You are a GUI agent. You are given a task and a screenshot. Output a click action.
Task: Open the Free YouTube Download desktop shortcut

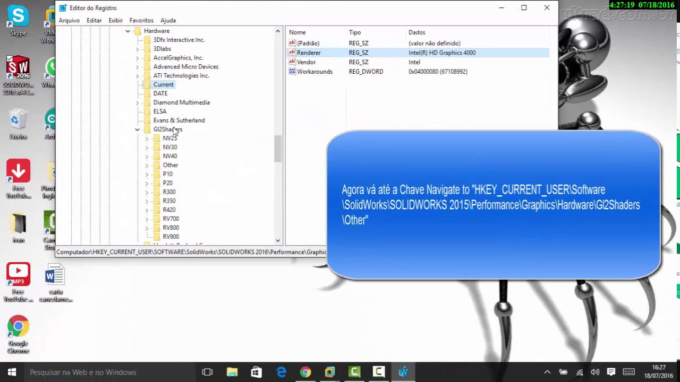(18, 179)
